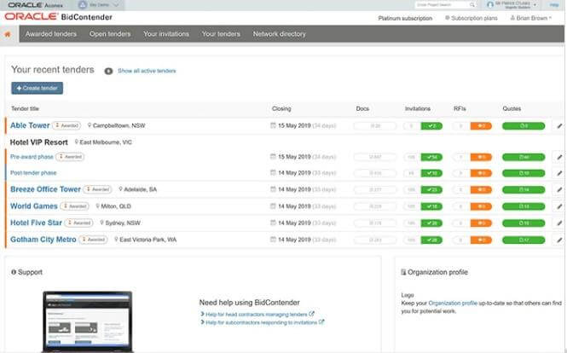Open the Organization profile link

pyautogui.click(x=453, y=303)
